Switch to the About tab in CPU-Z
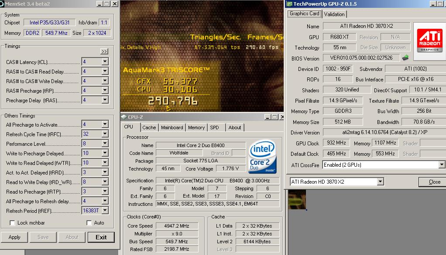 235,127
